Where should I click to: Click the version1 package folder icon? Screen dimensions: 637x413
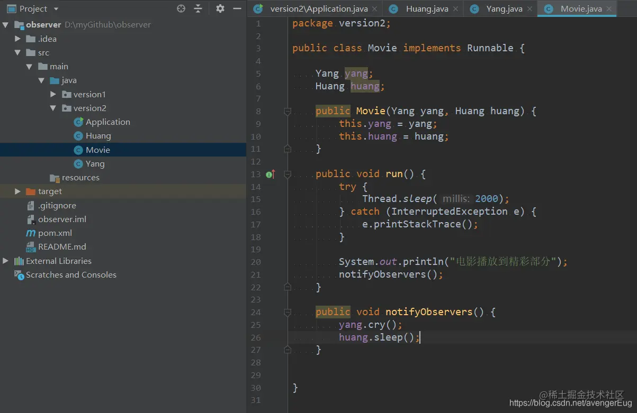coord(66,94)
